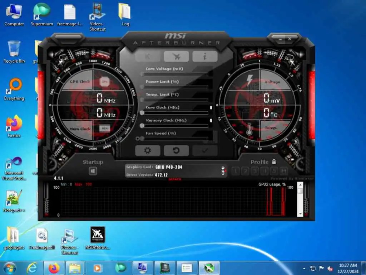Select profile slot 4
The image size is (366, 275).
pyautogui.click(x=264, y=171)
